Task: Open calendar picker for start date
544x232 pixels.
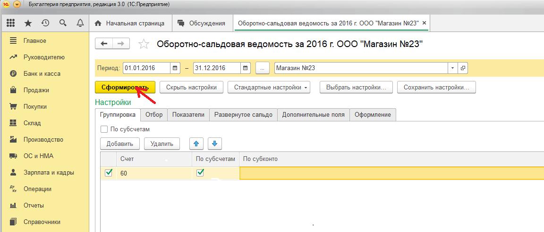Action: (x=175, y=68)
